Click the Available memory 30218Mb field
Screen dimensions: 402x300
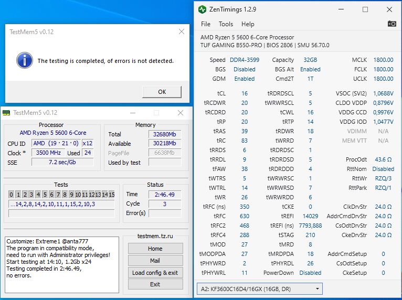pos(165,143)
